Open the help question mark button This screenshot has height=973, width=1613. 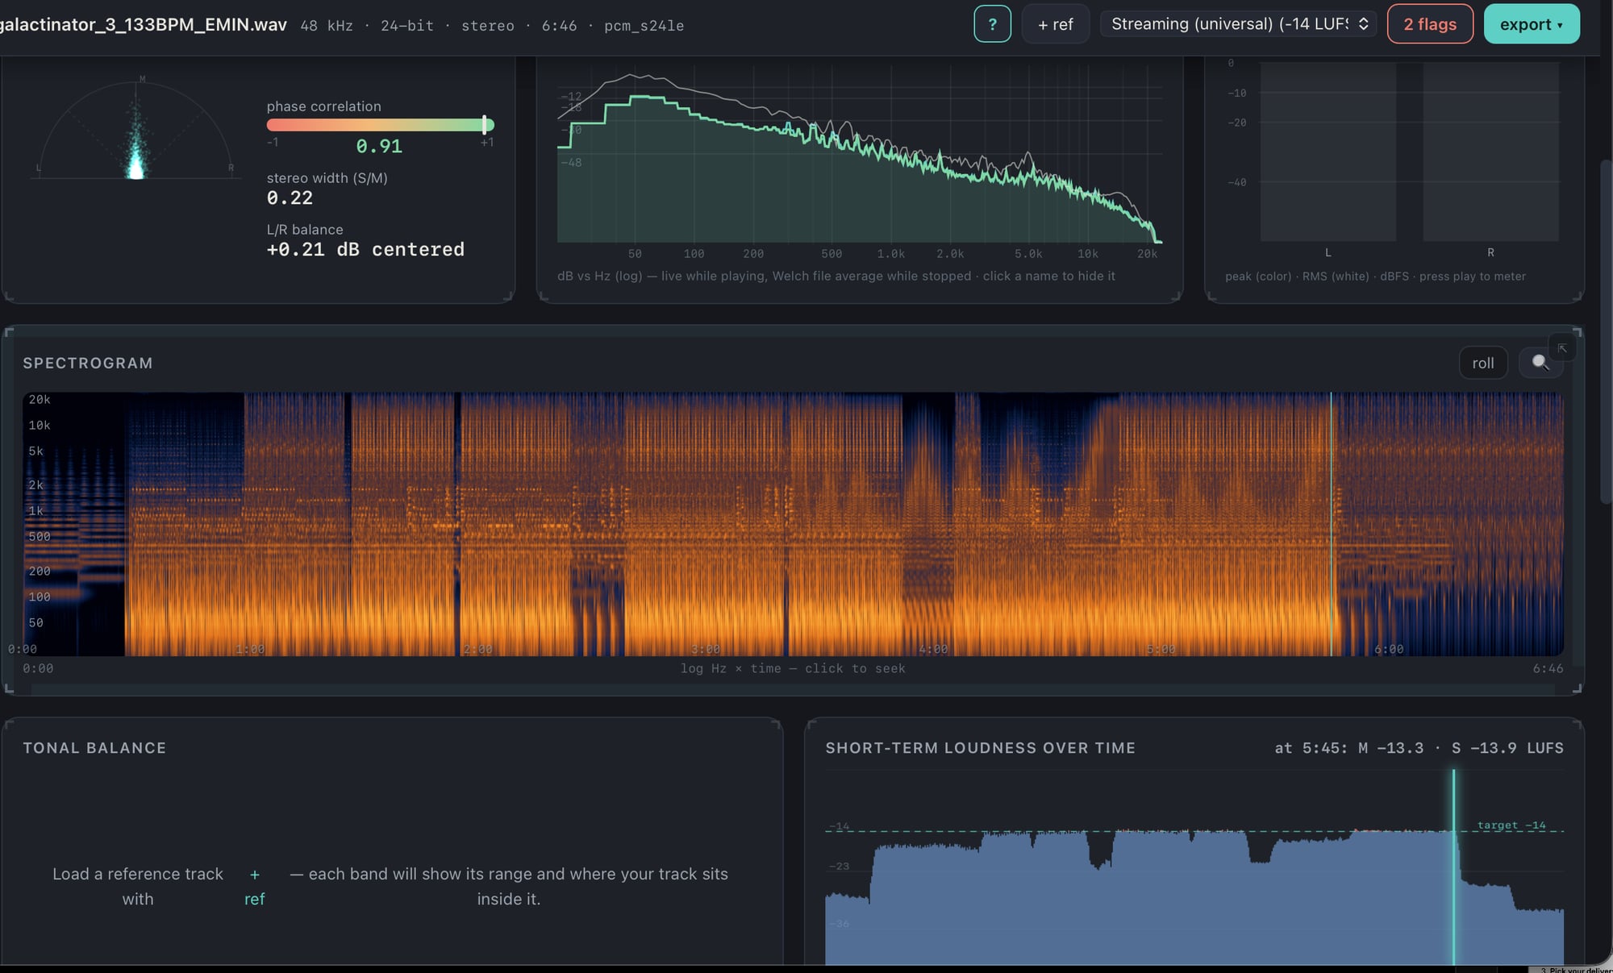click(992, 24)
